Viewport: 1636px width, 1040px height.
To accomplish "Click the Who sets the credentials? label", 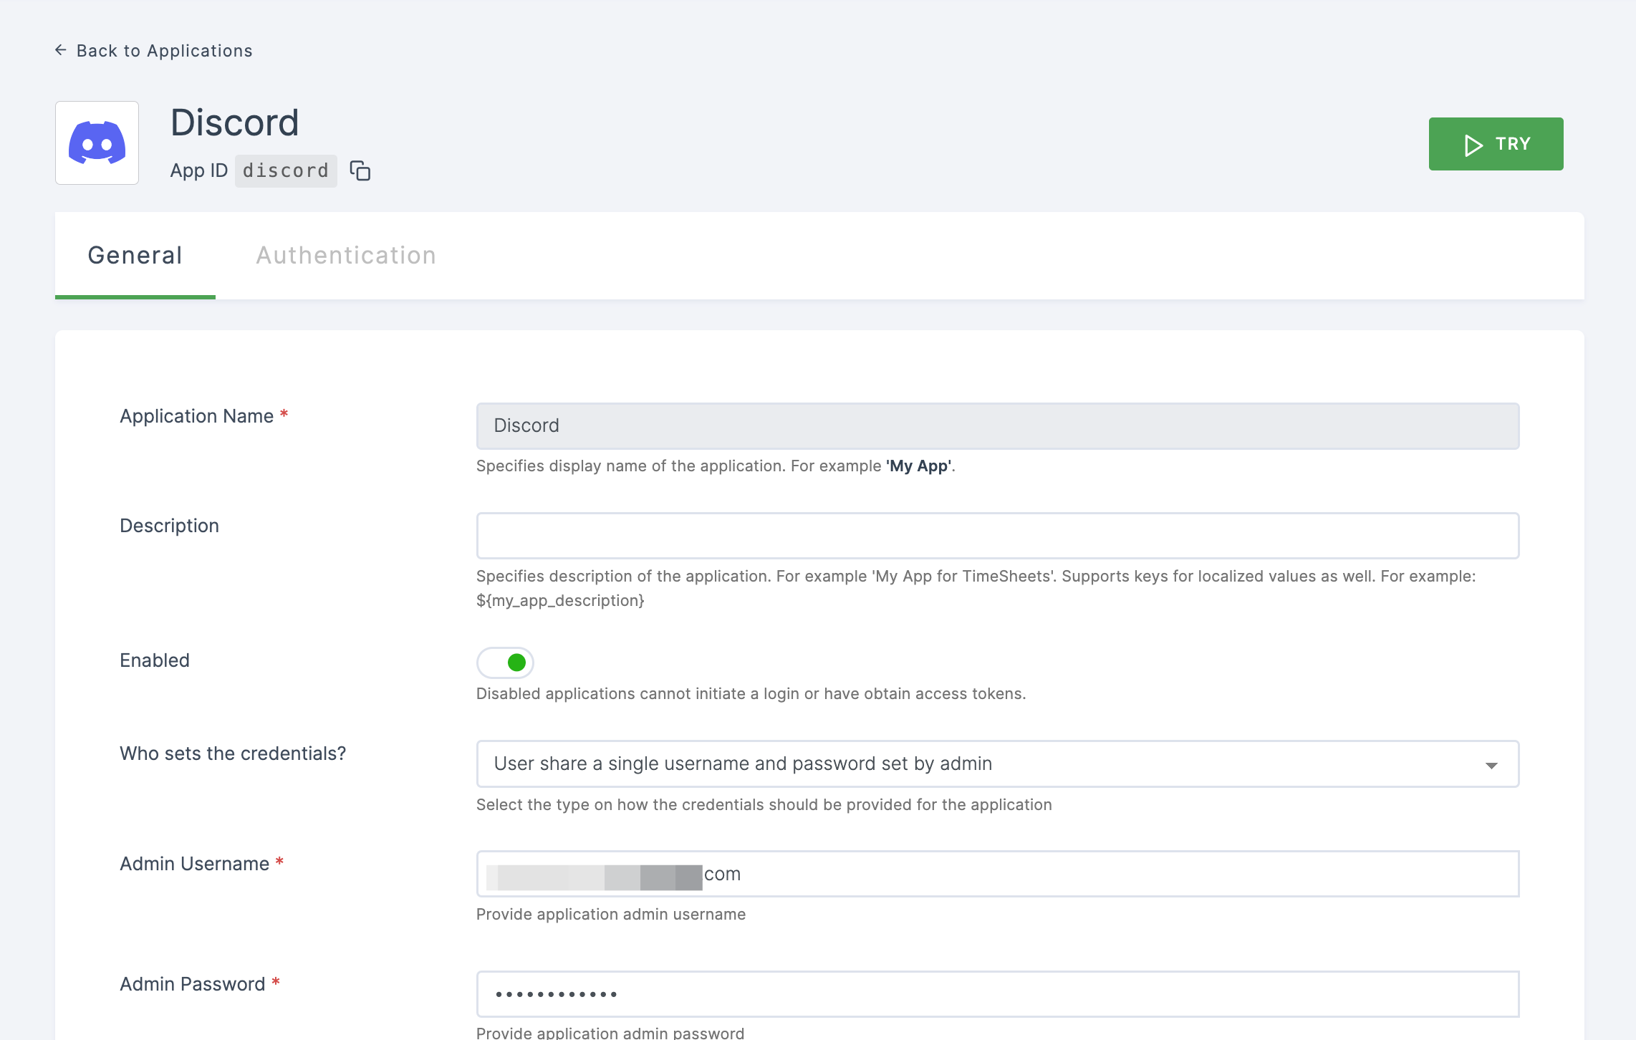I will tap(233, 753).
